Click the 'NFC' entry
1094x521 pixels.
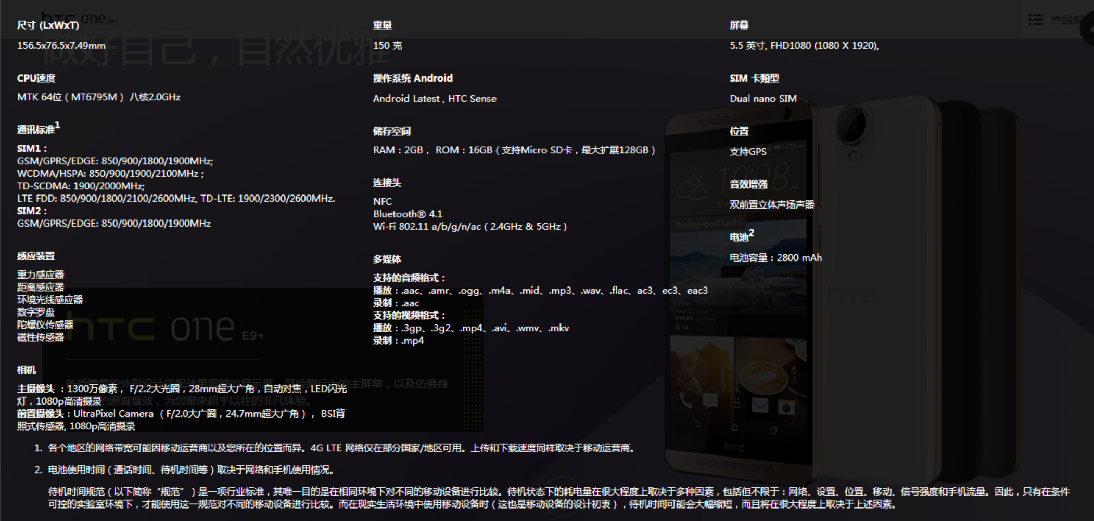383,201
